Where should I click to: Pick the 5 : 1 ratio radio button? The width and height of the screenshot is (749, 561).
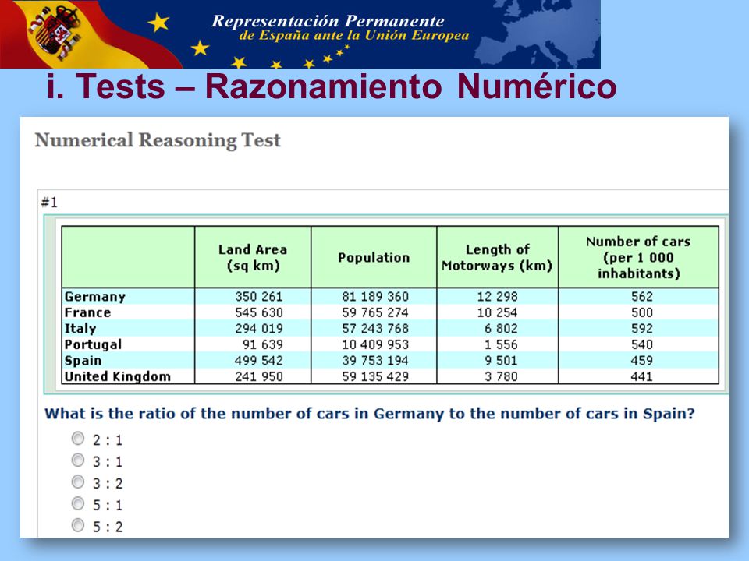coord(78,503)
